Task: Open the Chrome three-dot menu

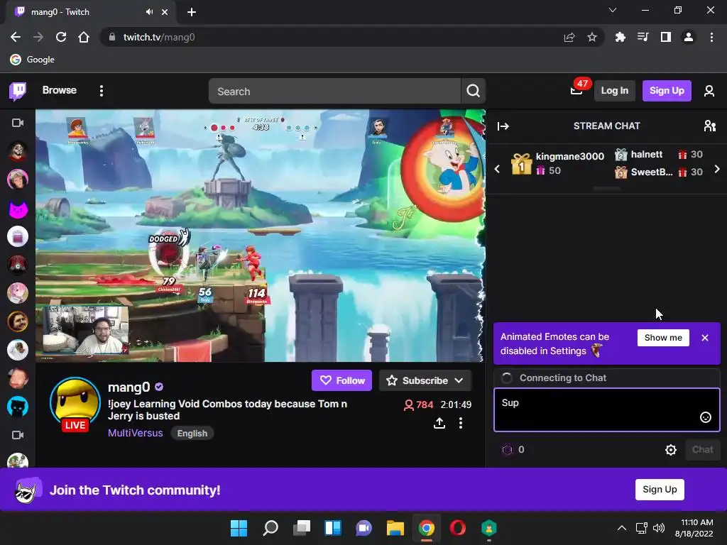Action: tap(711, 37)
